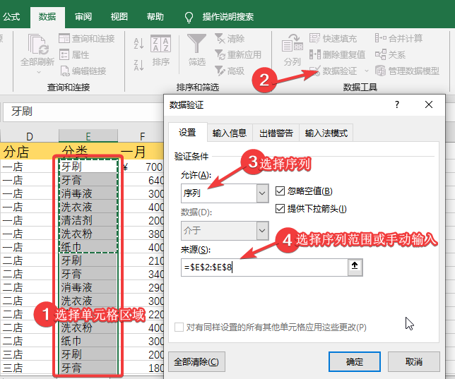Click the range-select icon beside Source field
The width and height of the screenshot is (455, 379).
(355, 267)
